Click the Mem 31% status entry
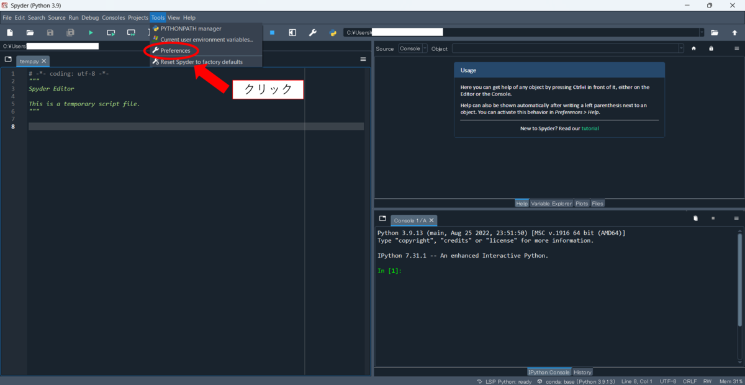 pyautogui.click(x=731, y=381)
